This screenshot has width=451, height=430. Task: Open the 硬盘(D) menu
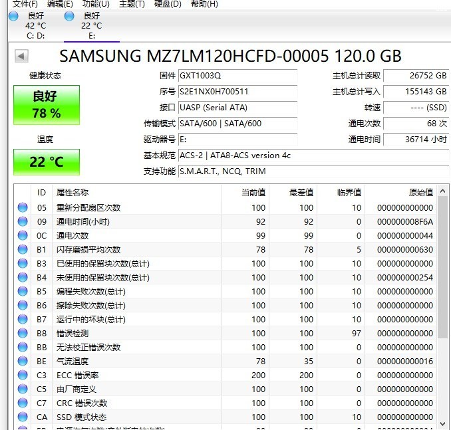point(168,4)
